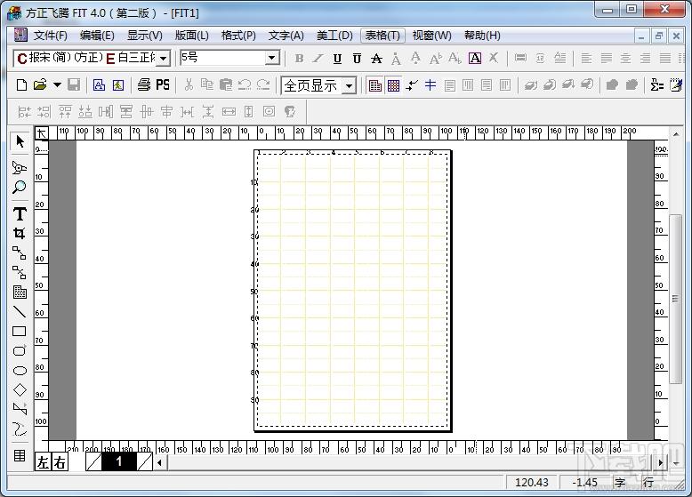Click the PS output icon
692x497 pixels.
[x=163, y=84]
